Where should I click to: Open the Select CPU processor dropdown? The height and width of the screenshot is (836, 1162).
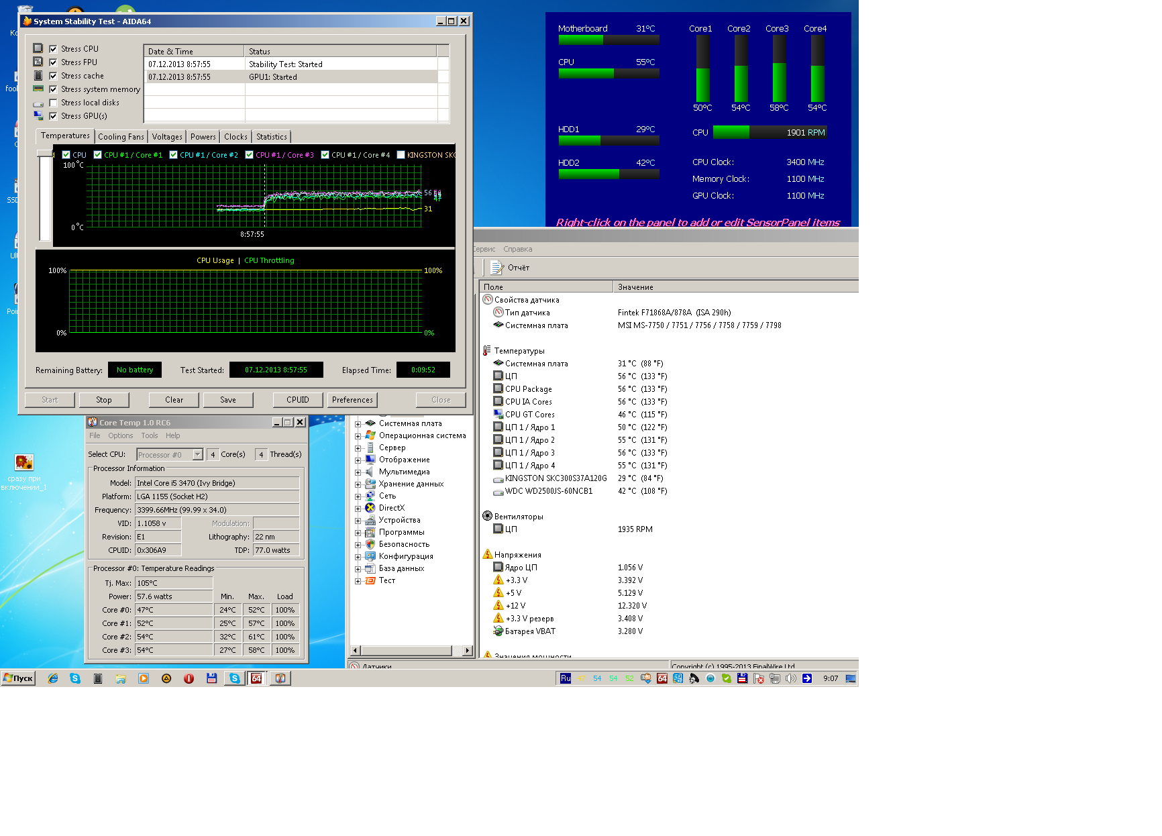[170, 455]
